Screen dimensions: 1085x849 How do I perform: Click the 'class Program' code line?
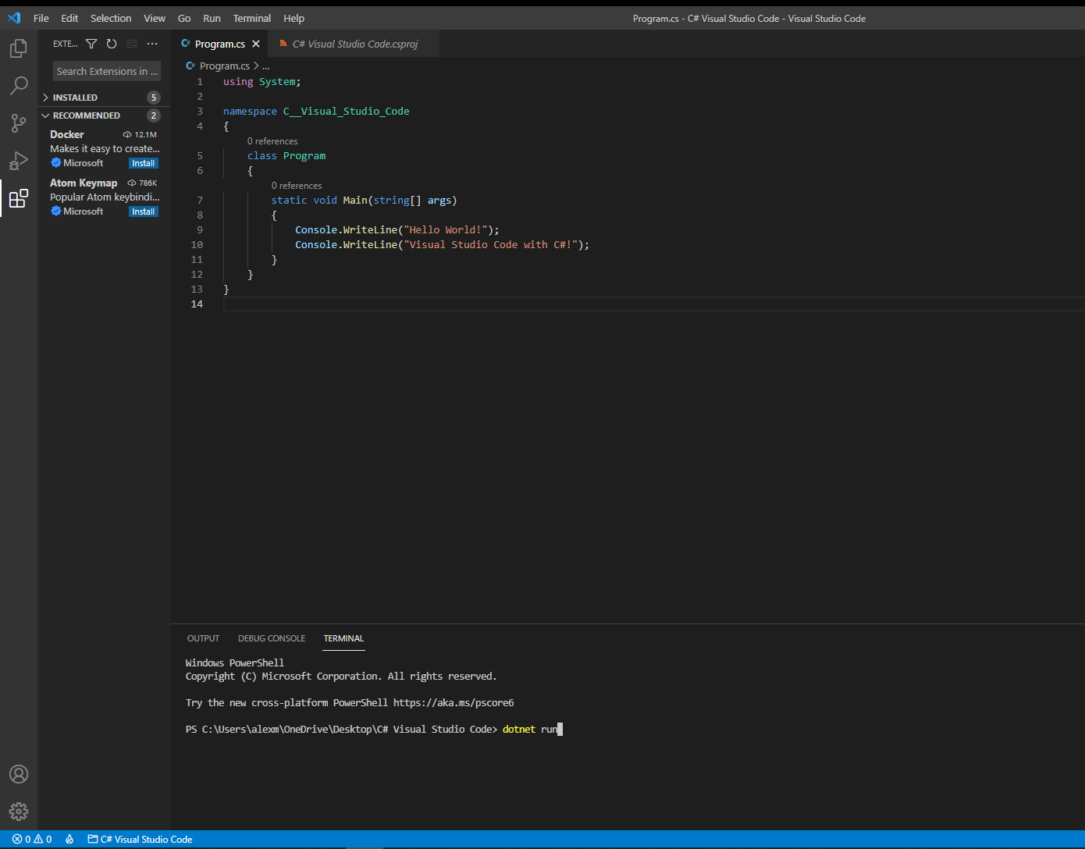(x=286, y=156)
